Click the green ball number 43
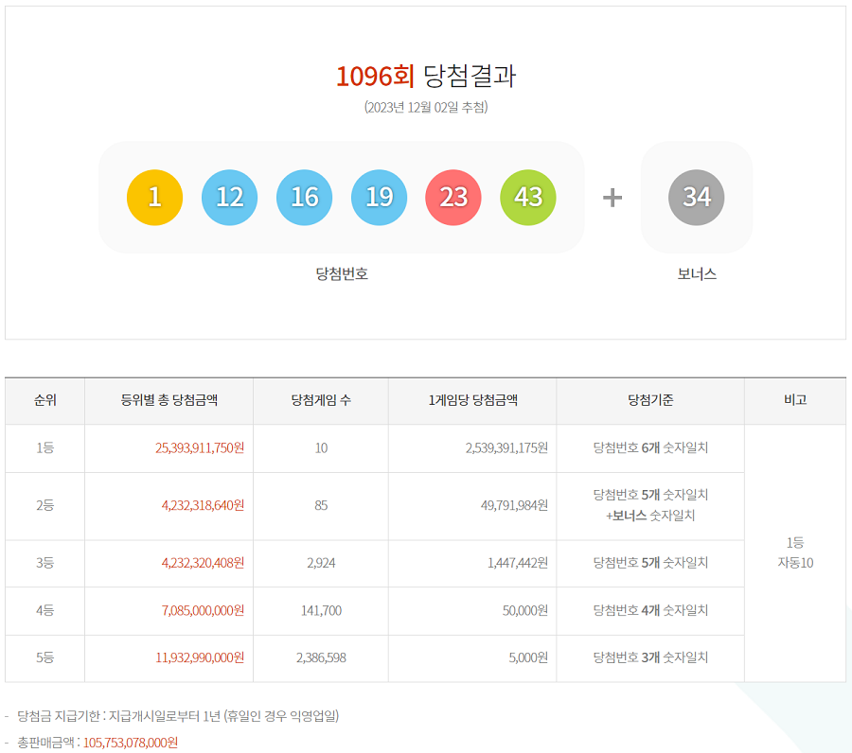Viewport: 852px width, 753px height. point(528,197)
